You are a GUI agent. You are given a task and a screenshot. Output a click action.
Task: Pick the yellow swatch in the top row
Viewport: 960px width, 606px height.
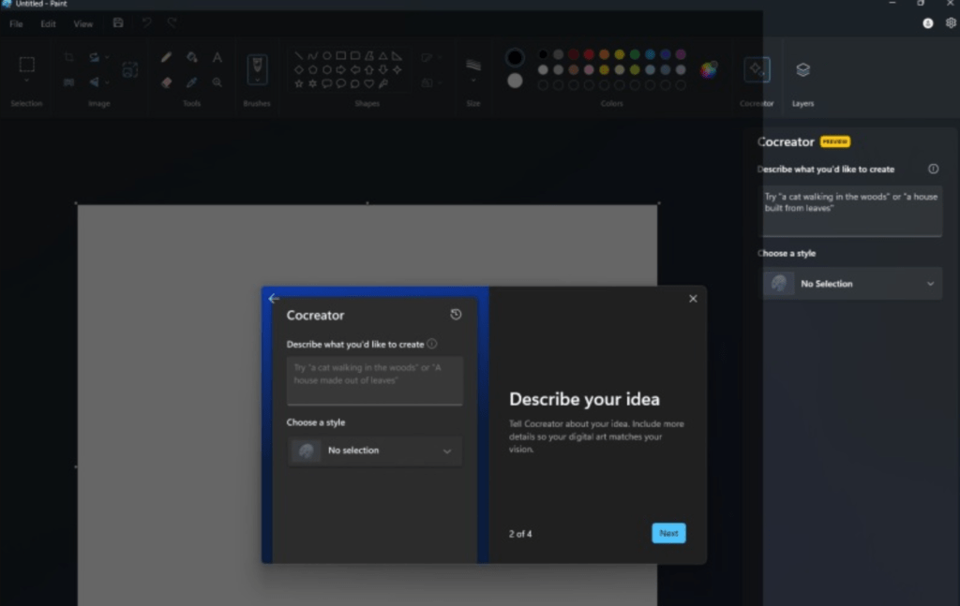pyautogui.click(x=620, y=54)
